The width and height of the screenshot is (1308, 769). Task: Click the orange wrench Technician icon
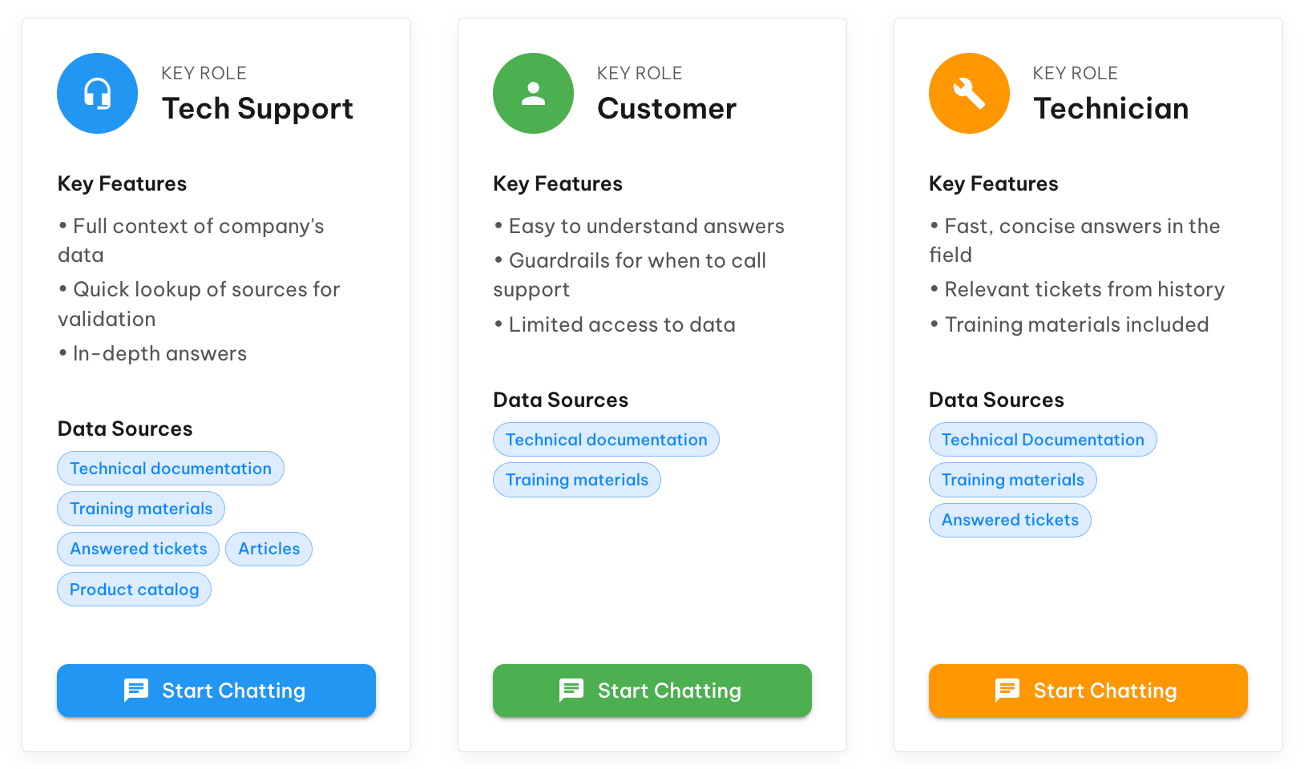[x=969, y=93]
